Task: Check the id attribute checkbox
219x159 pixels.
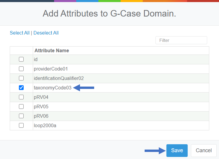Action: (21, 59)
